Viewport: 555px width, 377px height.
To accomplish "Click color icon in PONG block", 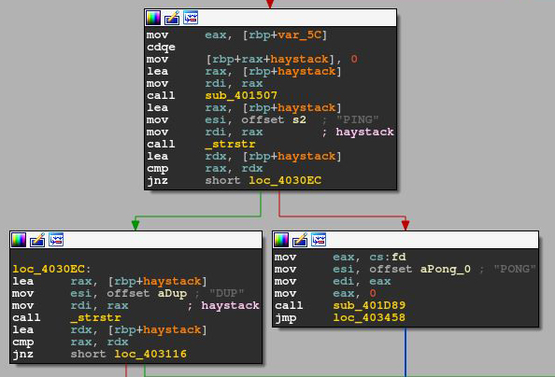I will tap(281, 240).
